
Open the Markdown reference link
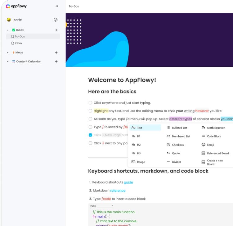(118, 191)
